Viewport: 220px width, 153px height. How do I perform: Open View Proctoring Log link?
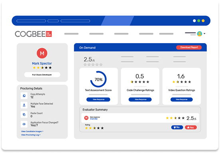pos(31,135)
